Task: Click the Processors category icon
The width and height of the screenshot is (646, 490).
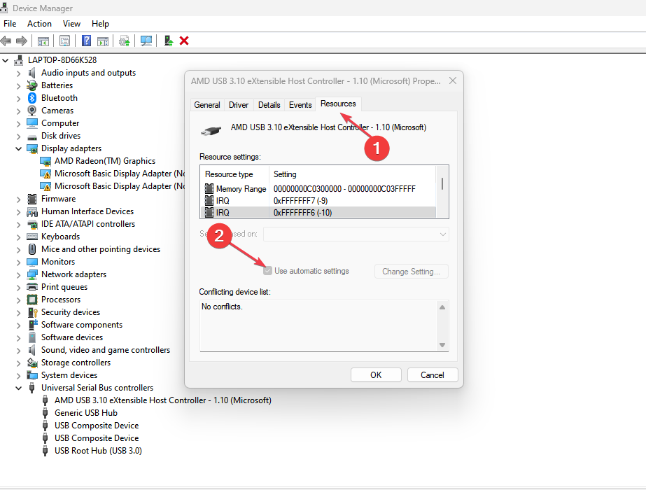Action: tap(32, 300)
